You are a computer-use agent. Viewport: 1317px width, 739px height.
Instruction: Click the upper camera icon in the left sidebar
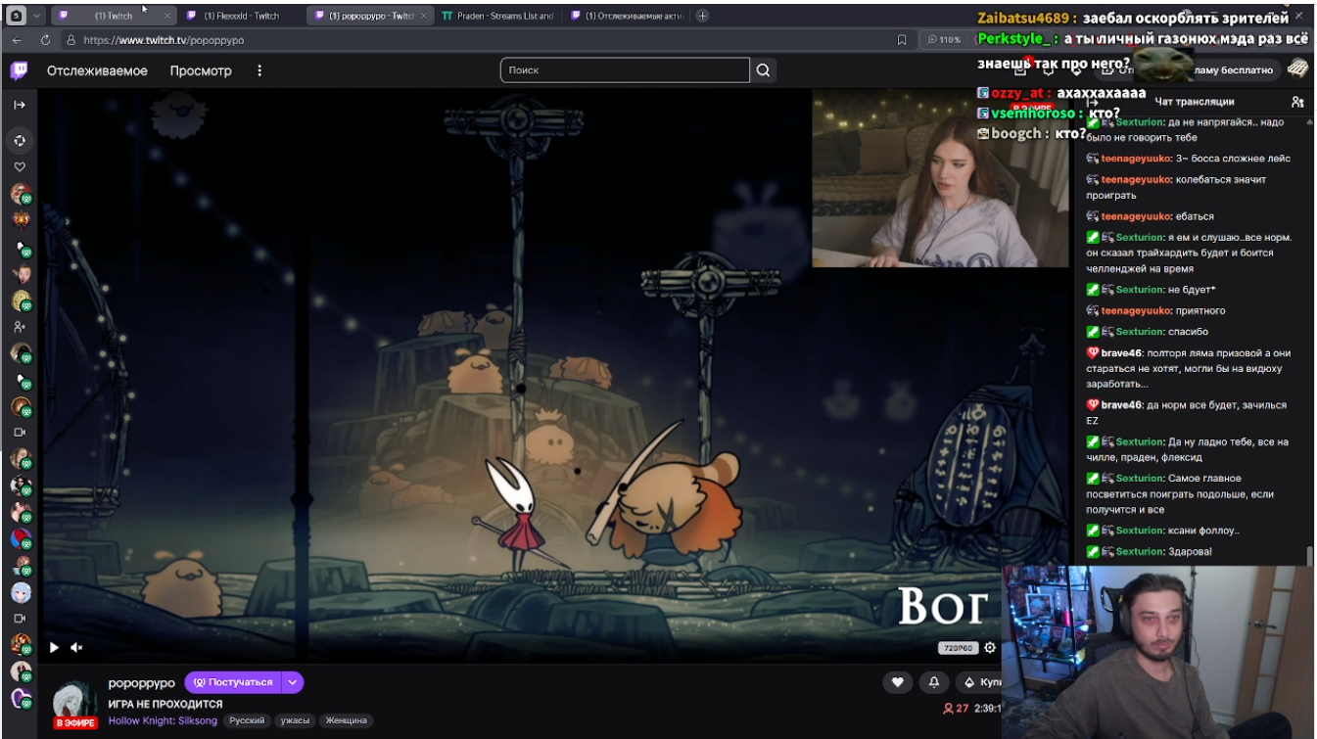click(x=20, y=432)
